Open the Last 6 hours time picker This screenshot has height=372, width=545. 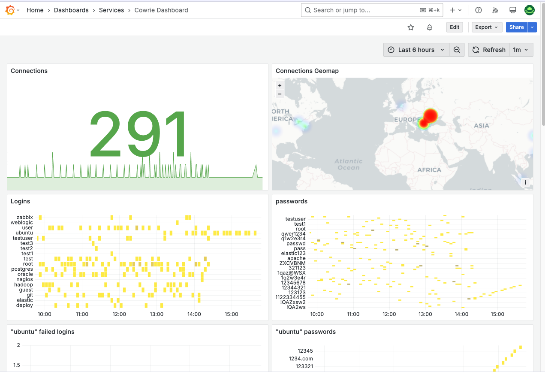416,50
